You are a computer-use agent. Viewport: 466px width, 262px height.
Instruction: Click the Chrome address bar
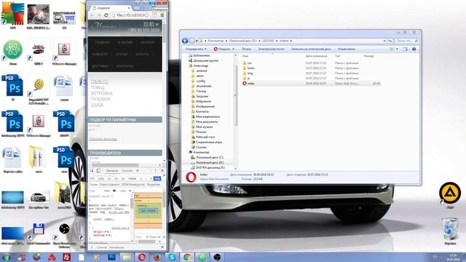(x=131, y=15)
